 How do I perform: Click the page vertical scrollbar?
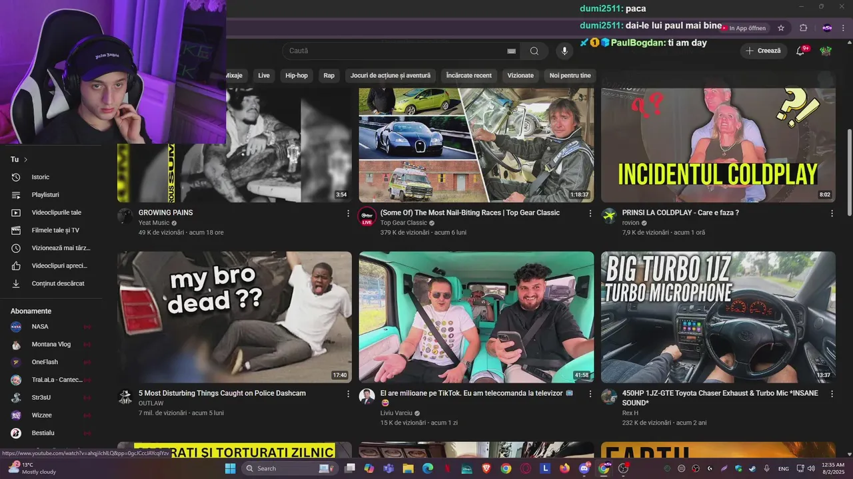tap(848, 171)
